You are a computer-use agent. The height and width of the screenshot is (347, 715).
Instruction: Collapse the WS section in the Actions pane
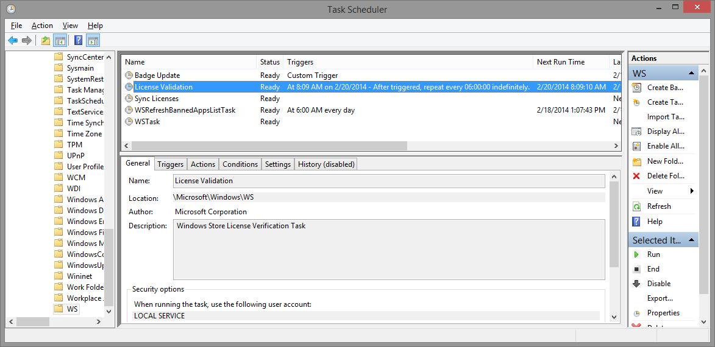[692, 73]
